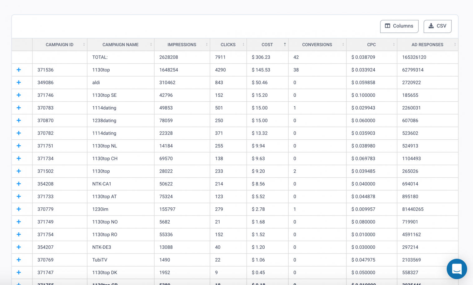Expand row for campaign 371536

tap(19, 70)
